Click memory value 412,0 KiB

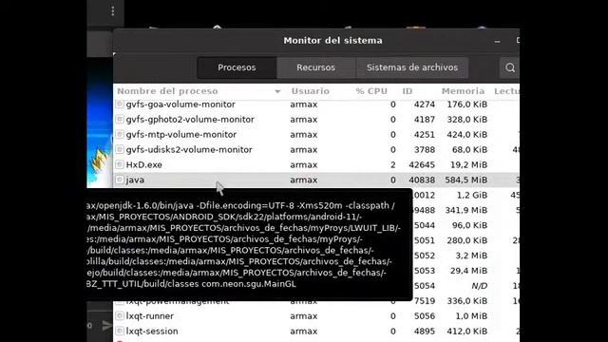[x=466, y=332]
